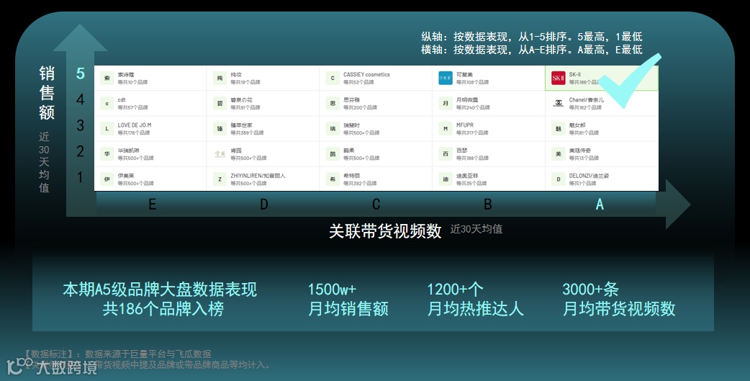This screenshot has width=750, height=381.
Task: Click the Chanel double-C logo icon
Action: click(x=559, y=104)
